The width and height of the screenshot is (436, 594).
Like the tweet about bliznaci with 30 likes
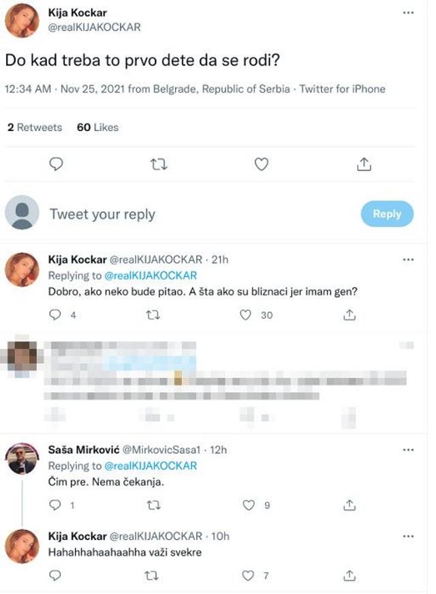[247, 314]
